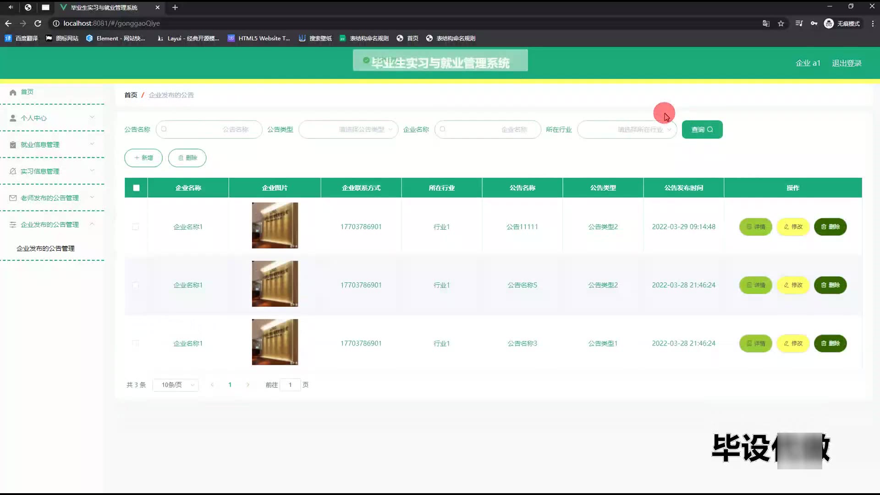Click the browser reload icon
Screen dimensions: 880x495
coord(38,23)
